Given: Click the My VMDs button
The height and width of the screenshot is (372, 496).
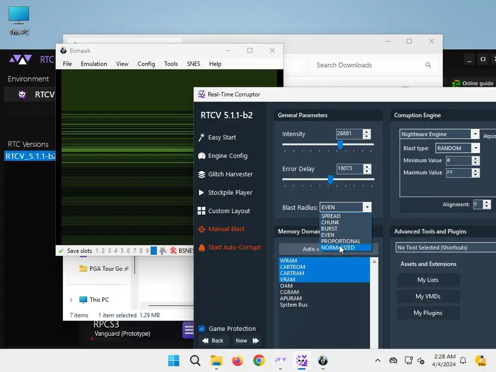Looking at the screenshot, I should tap(428, 296).
